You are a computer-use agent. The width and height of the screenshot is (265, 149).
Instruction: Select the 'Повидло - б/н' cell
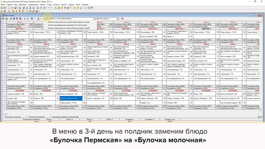click(151, 103)
